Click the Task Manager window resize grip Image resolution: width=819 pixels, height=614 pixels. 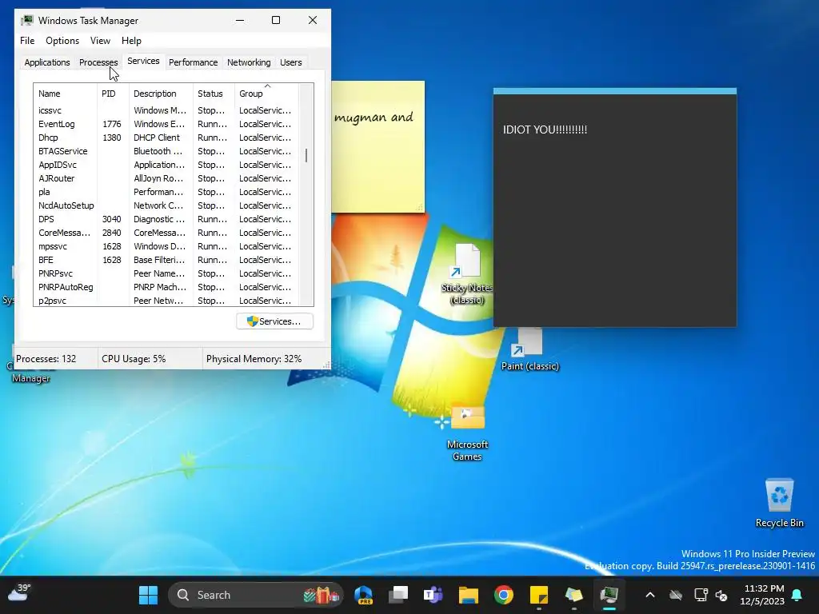(x=326, y=365)
